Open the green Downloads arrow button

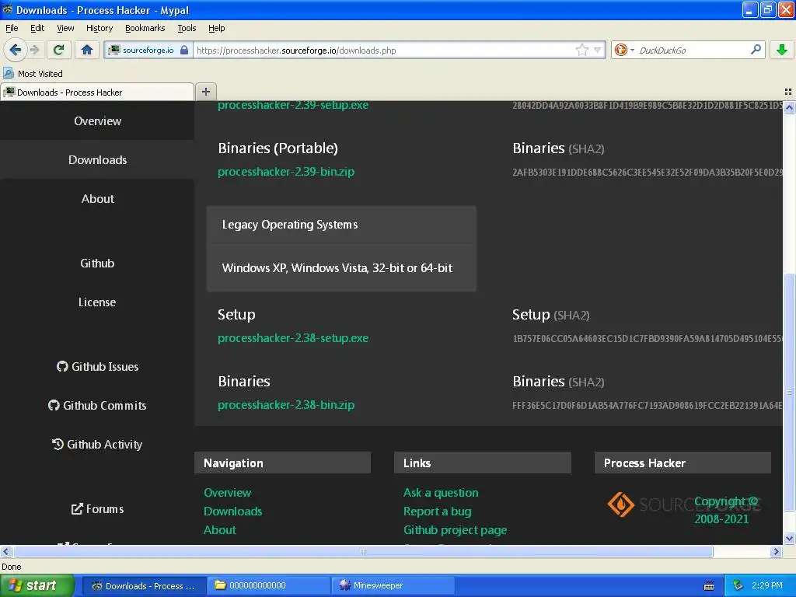pos(782,50)
